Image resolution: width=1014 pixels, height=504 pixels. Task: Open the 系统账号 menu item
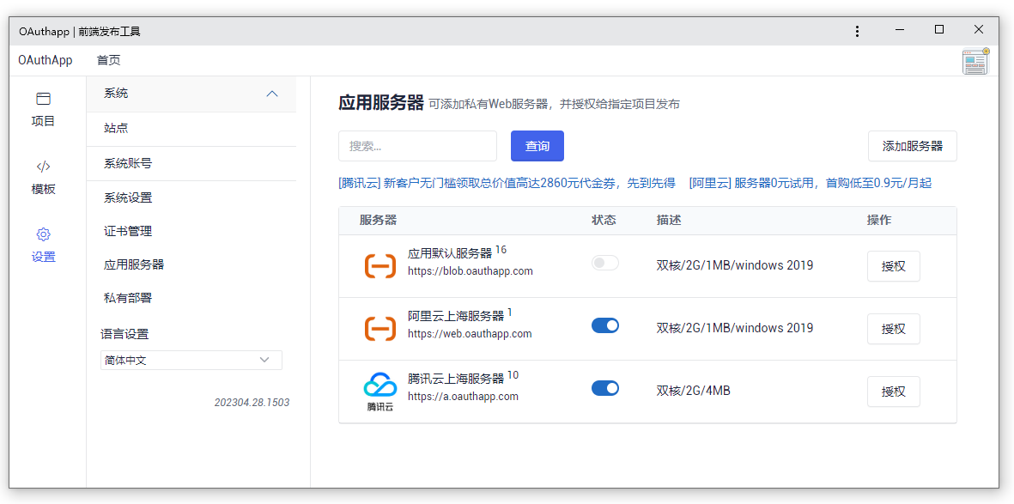(x=191, y=164)
